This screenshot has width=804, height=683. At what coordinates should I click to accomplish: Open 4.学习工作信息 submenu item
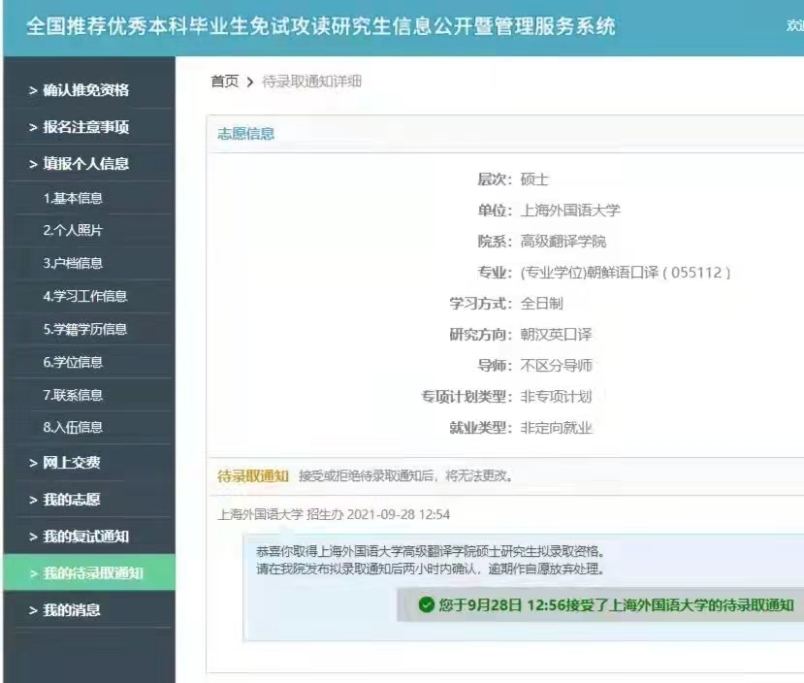click(84, 296)
